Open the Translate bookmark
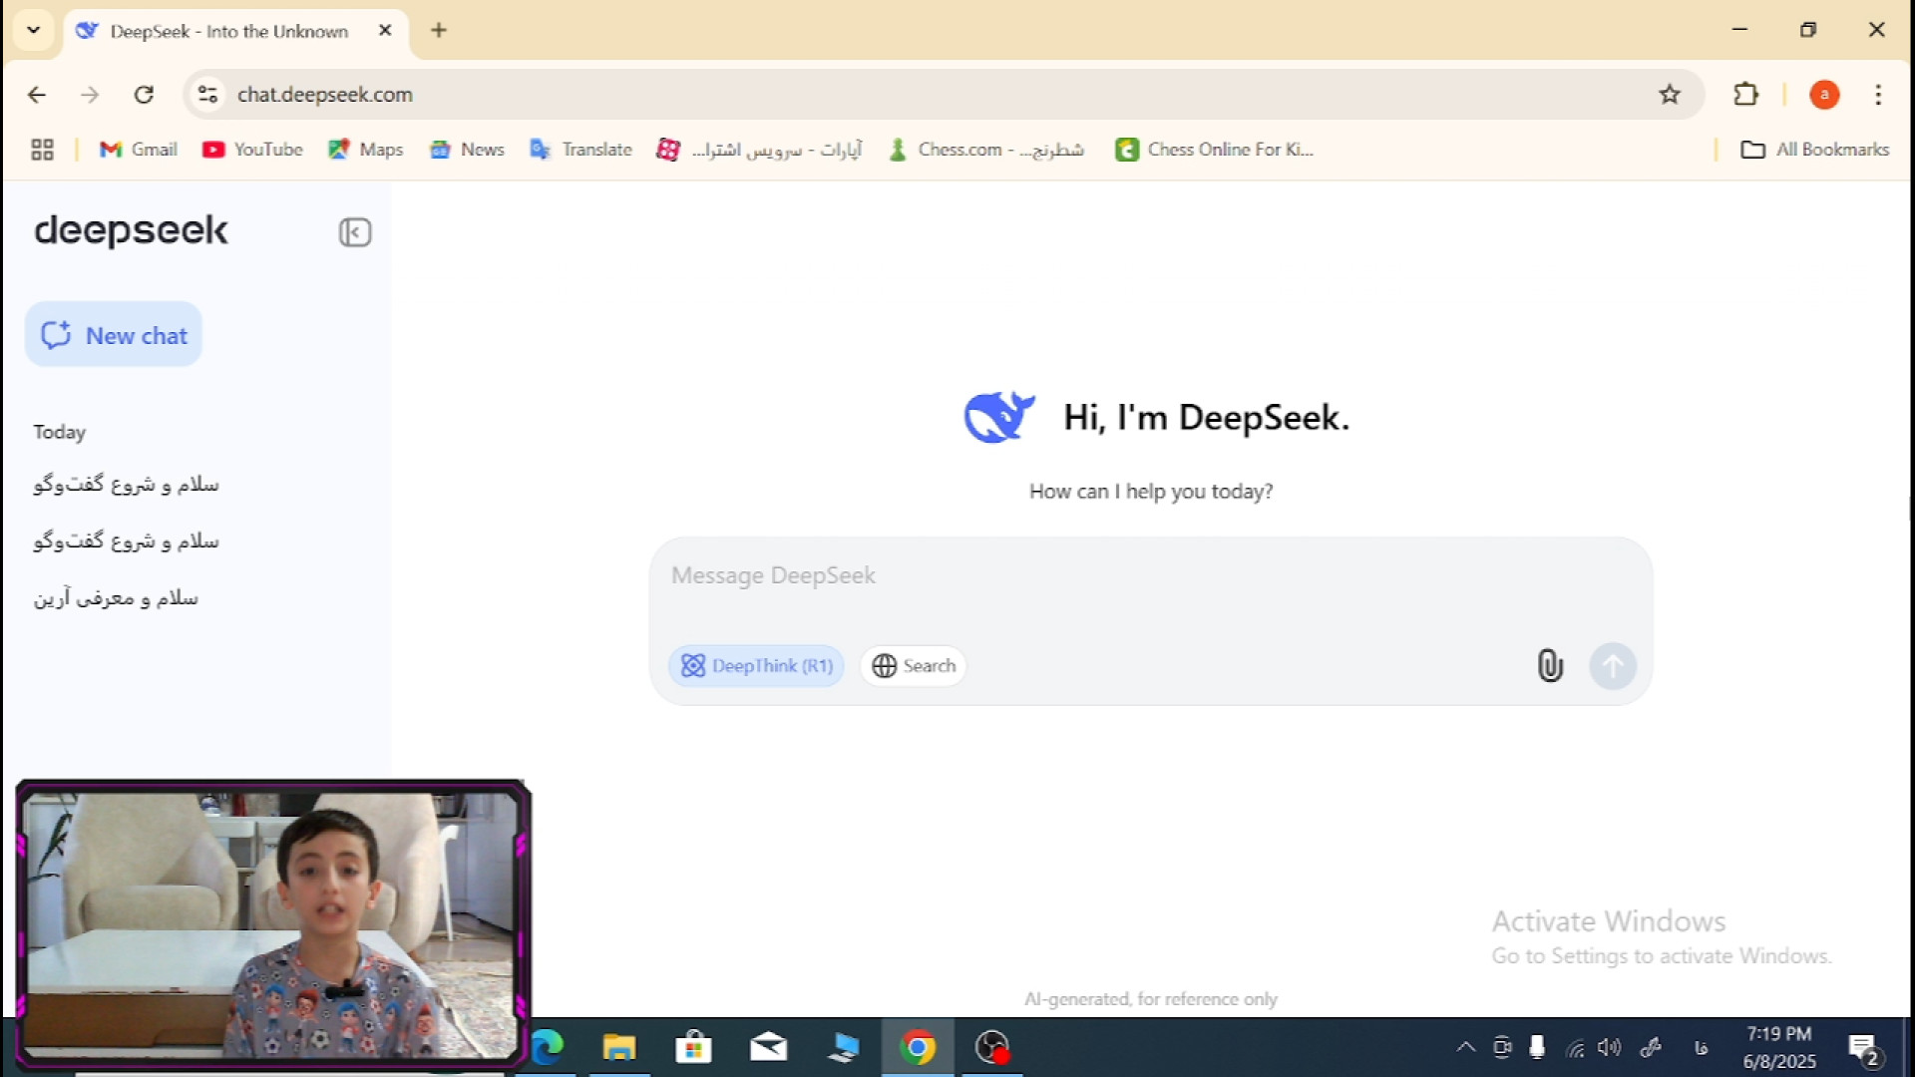Screen dimensions: 1915x1077 pos(581,150)
